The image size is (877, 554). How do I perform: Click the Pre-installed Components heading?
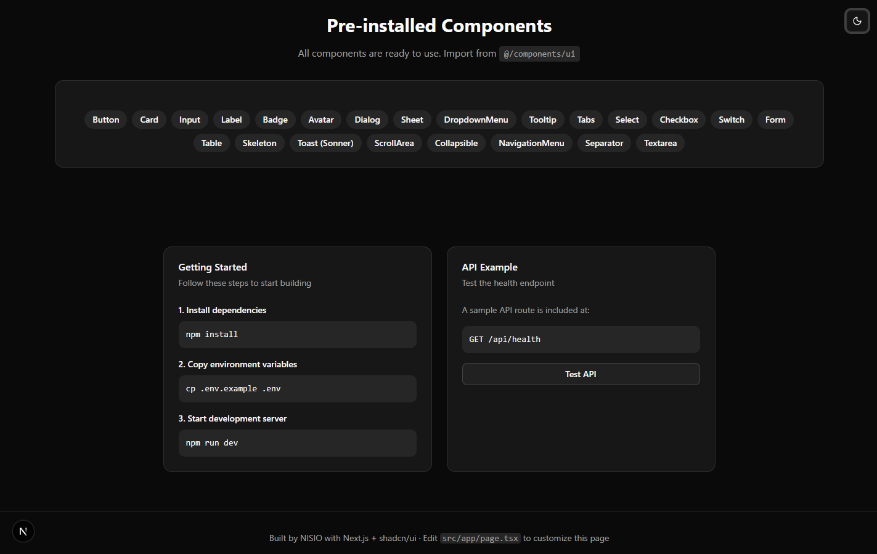[x=439, y=25]
